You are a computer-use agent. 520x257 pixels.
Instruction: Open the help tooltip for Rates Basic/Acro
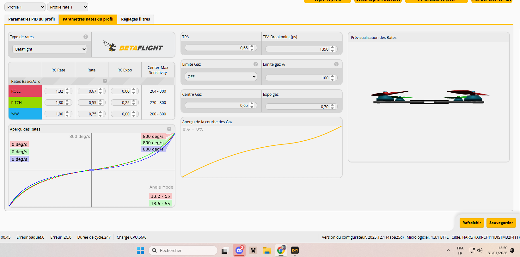tap(105, 81)
